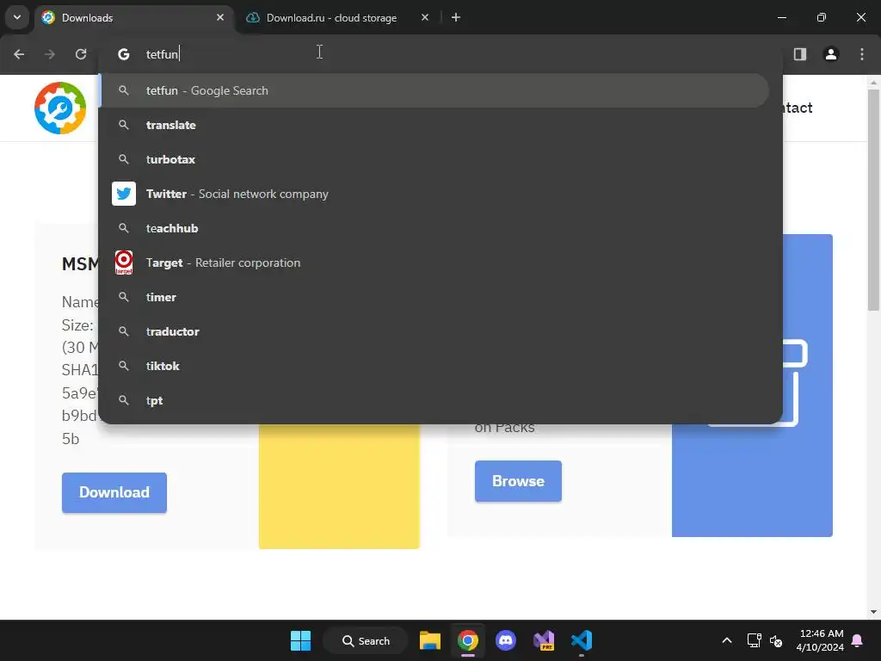881x661 pixels.
Task: Select Target retailer corporation suggestion
Action: click(x=434, y=263)
